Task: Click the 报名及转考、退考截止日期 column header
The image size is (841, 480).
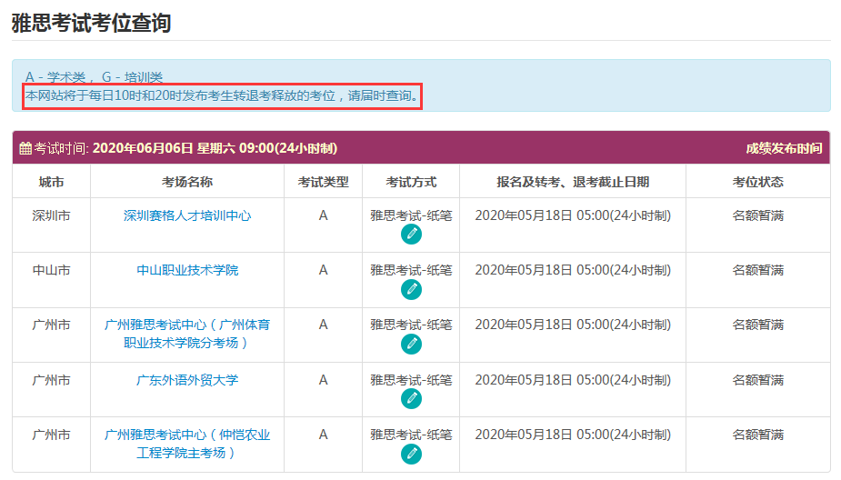Action: (x=573, y=182)
